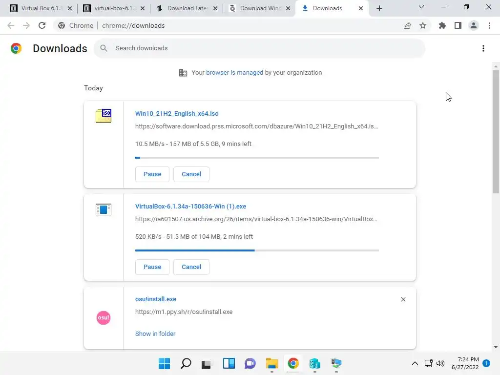Screen dimensions: 500x375
Task: Close the Download Windows tab
Action: coord(288,8)
